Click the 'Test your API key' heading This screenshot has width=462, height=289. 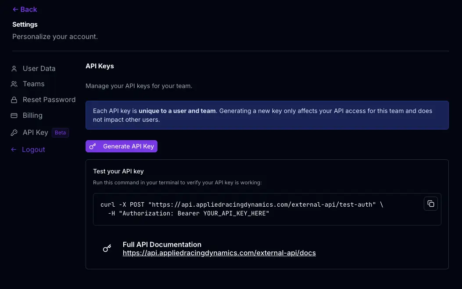[118, 171]
